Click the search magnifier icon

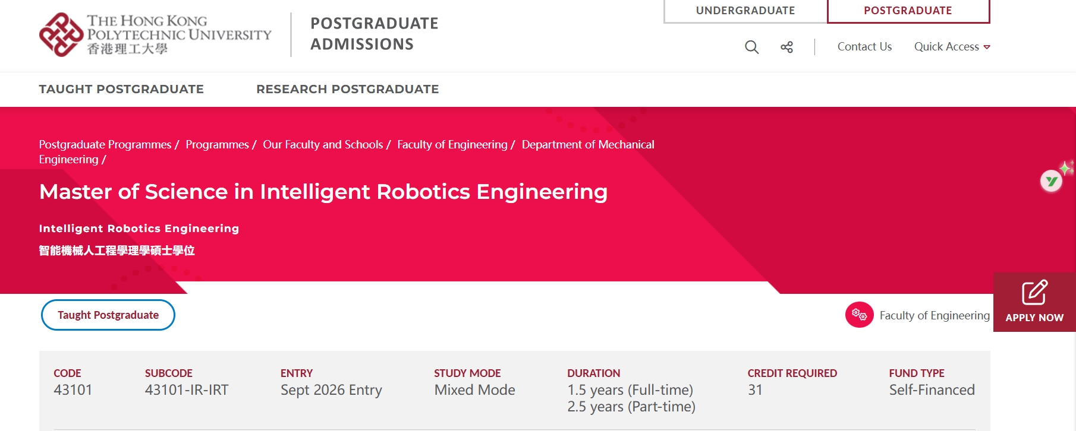click(x=751, y=47)
